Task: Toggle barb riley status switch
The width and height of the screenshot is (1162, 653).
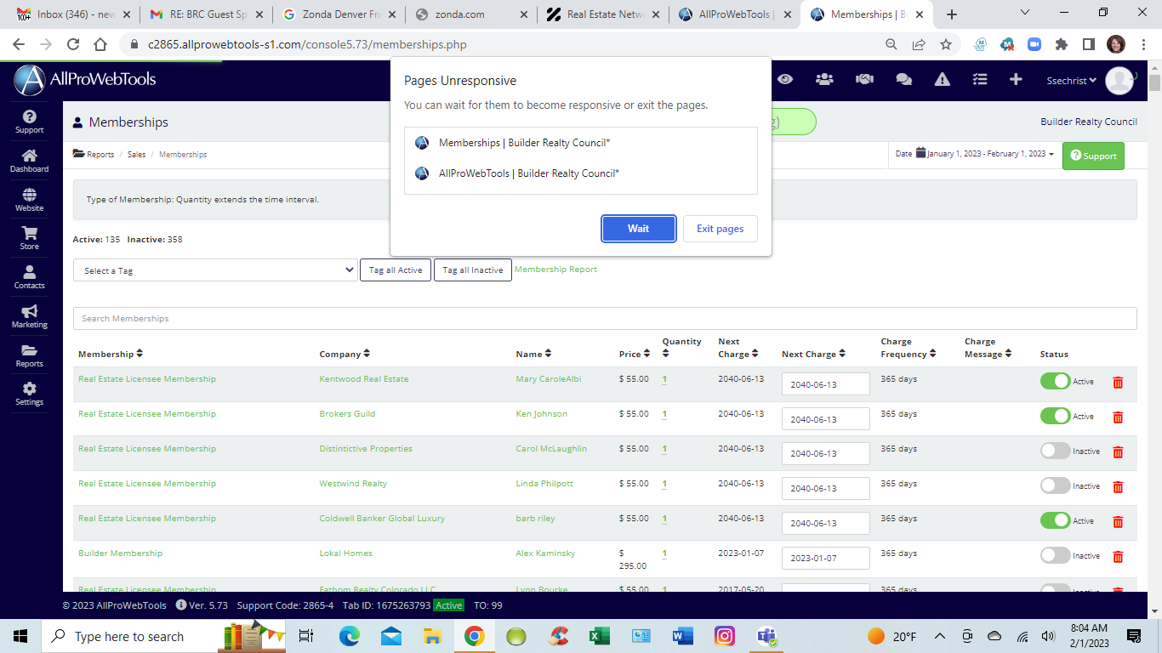Action: pos(1055,520)
